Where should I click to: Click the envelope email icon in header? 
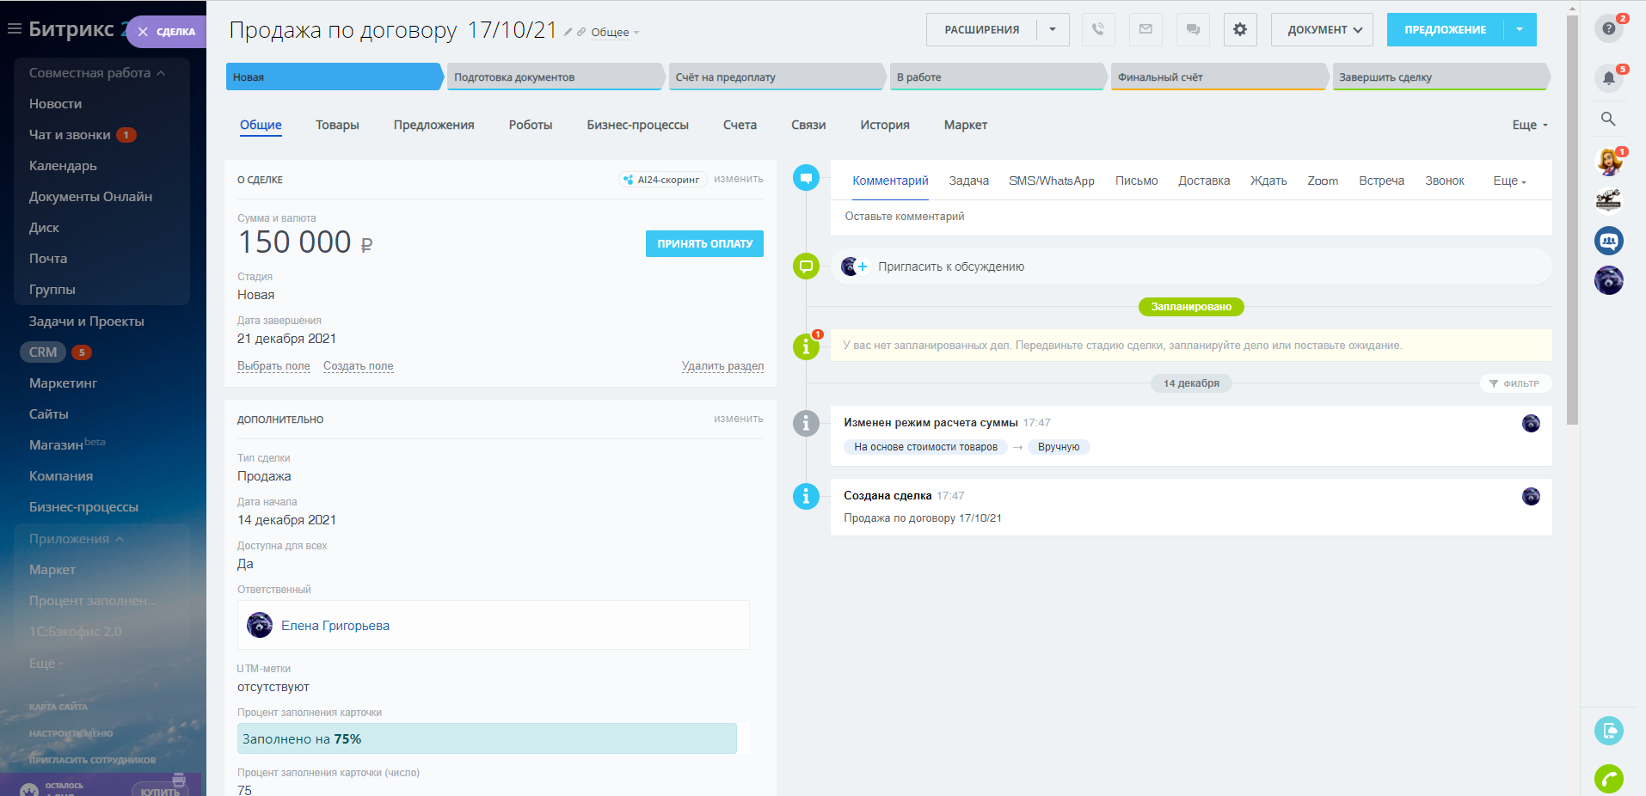(1145, 29)
